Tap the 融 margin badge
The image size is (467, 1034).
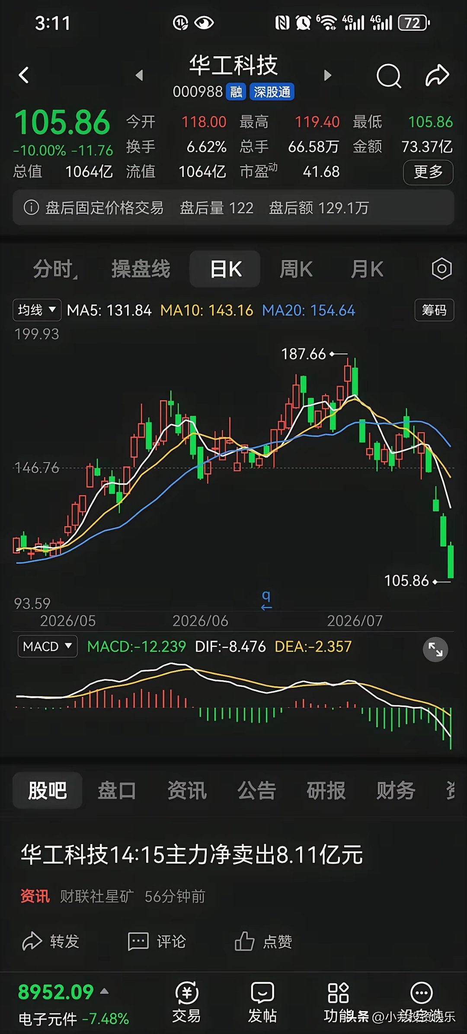pyautogui.click(x=236, y=92)
